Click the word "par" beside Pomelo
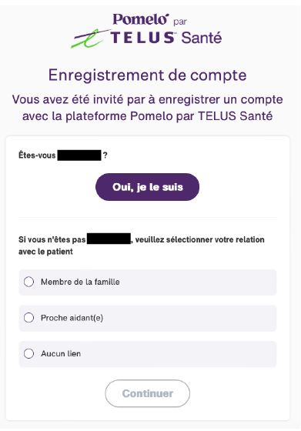The width and height of the screenshot is (301, 431). tap(180, 22)
